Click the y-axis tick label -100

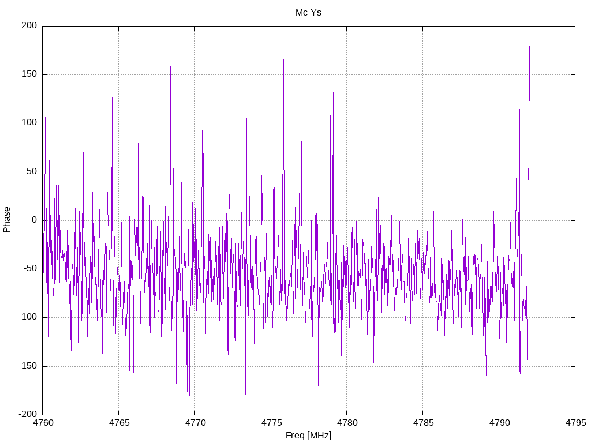tap(28, 317)
